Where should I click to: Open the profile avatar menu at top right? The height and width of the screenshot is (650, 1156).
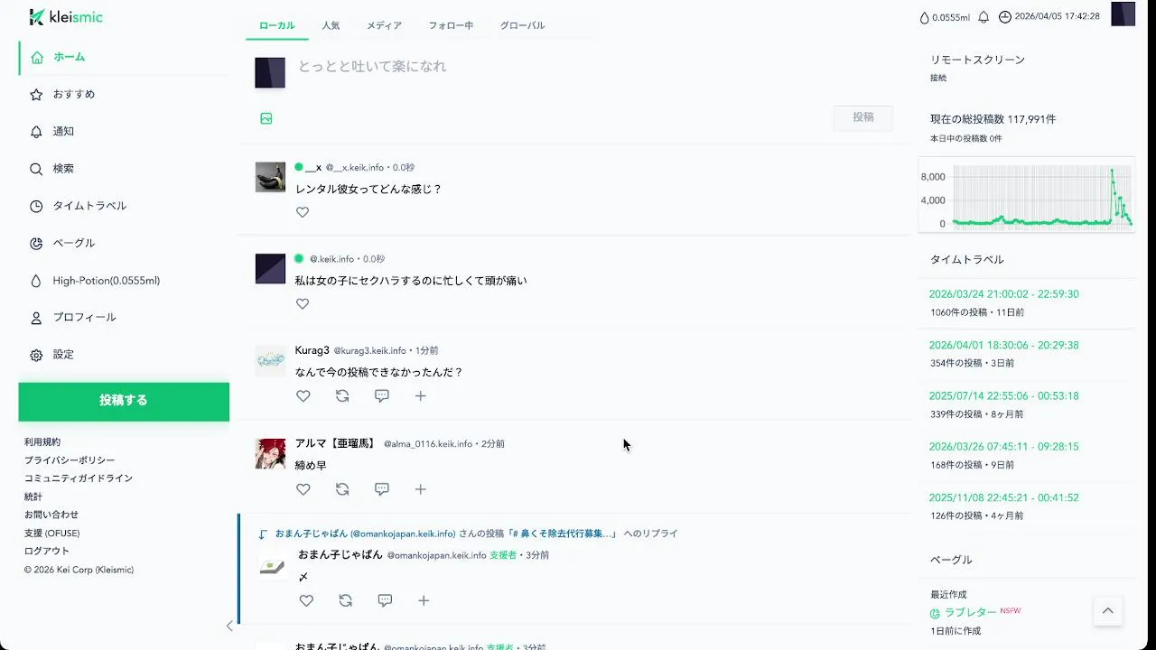coord(1123,14)
